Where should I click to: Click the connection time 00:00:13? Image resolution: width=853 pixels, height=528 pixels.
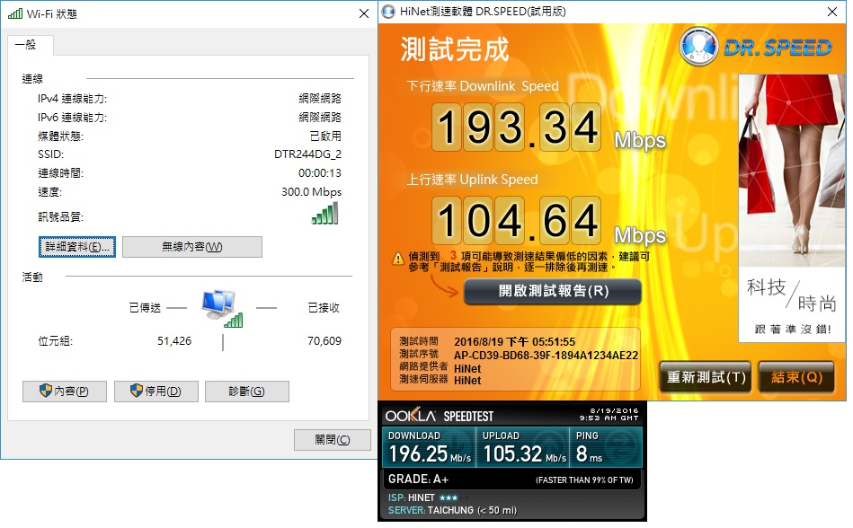320,172
